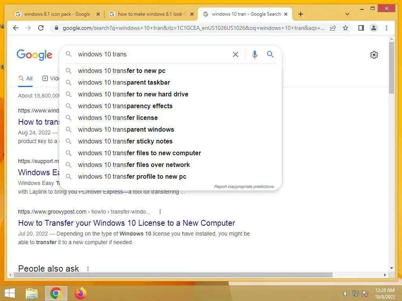Go to the Google logo homepage
This screenshot has height=301, width=402.
pyautogui.click(x=35, y=55)
